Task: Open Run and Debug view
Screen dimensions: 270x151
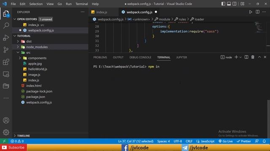Action: pos(6,38)
